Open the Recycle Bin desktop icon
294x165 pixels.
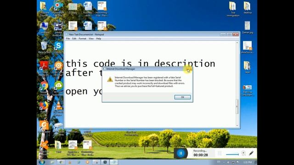44,48
